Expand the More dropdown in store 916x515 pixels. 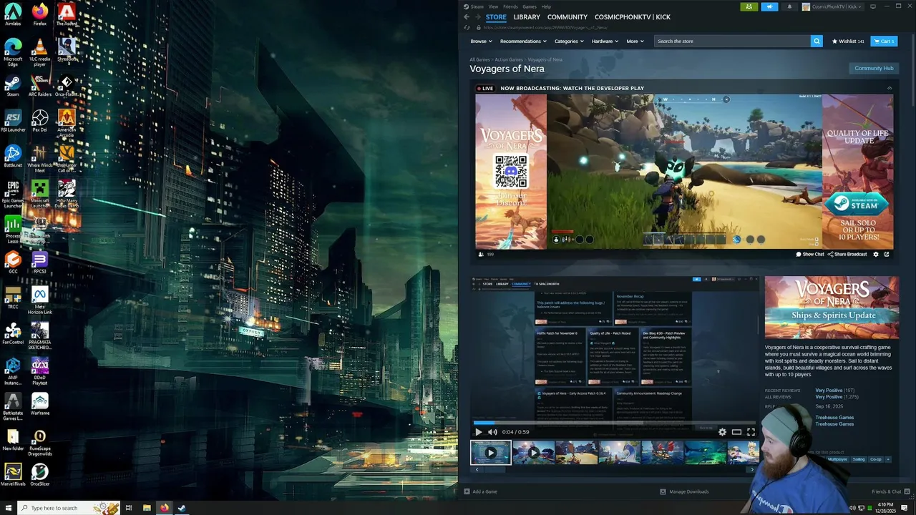[x=635, y=41]
